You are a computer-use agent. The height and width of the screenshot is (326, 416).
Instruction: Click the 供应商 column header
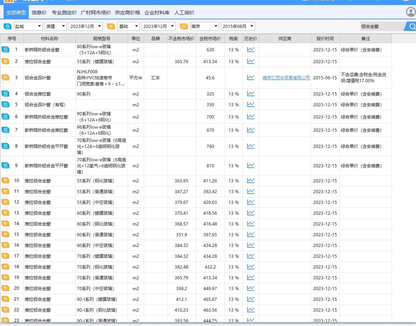pyautogui.click(x=285, y=38)
